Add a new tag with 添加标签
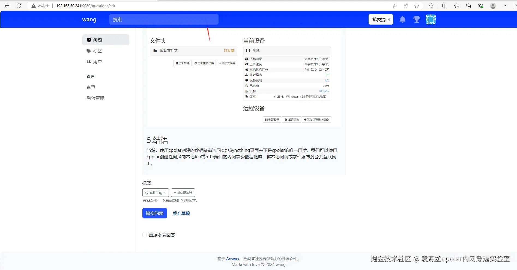 pos(183,192)
